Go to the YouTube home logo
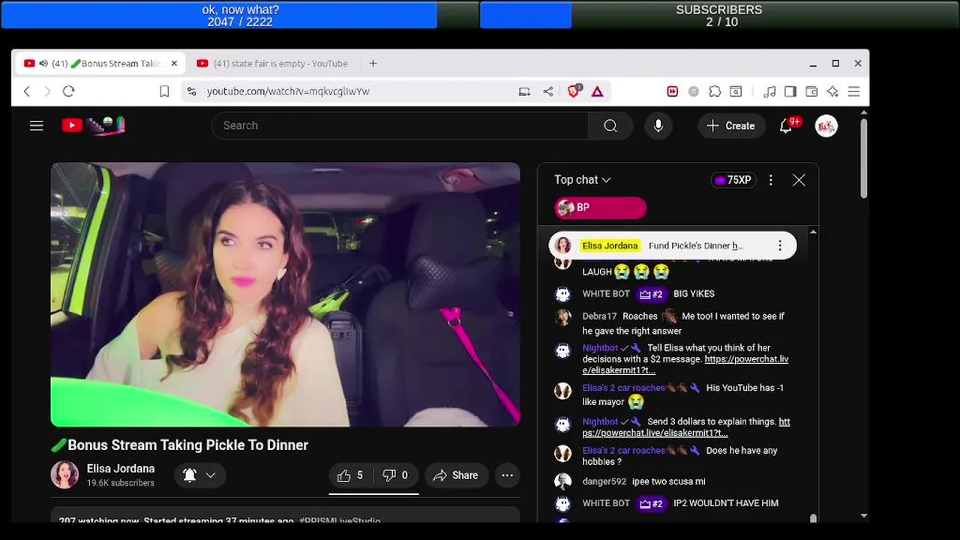 click(93, 125)
